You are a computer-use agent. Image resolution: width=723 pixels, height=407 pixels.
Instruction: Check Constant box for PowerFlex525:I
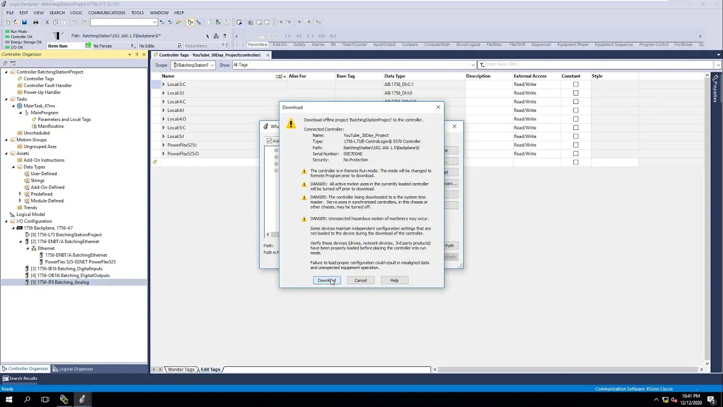coord(576,145)
